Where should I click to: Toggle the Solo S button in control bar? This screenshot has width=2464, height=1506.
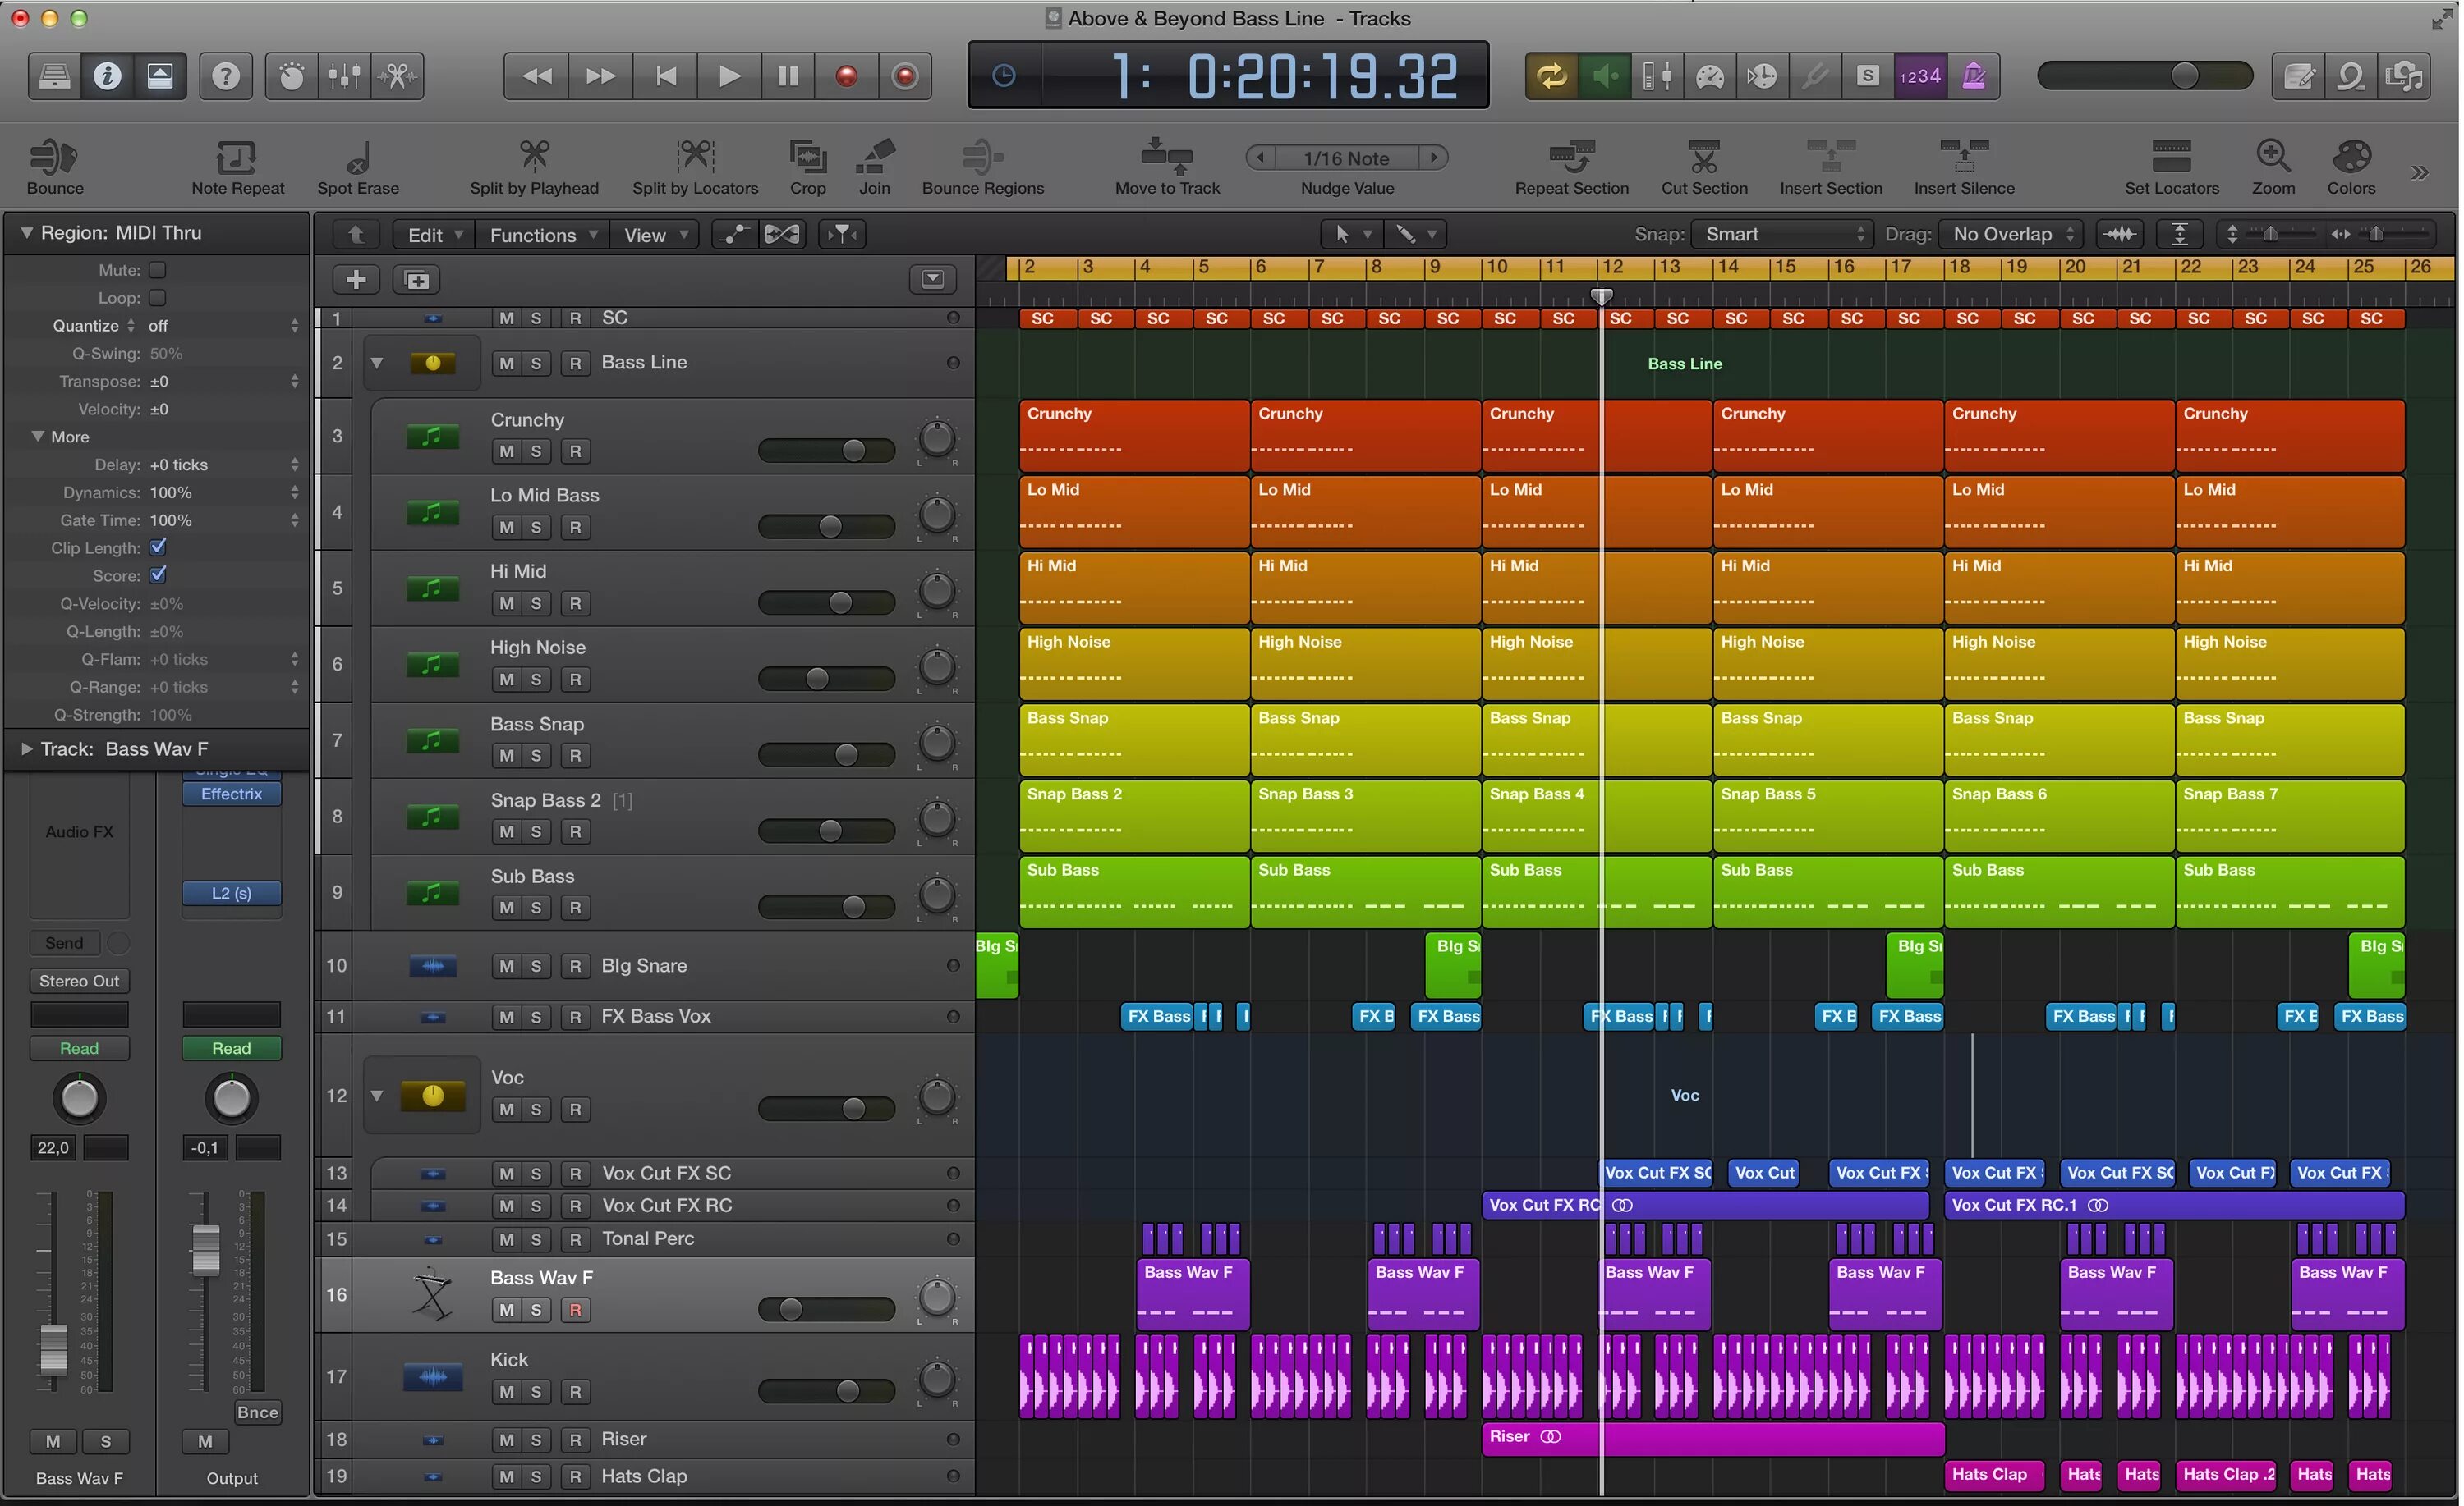point(1867,76)
